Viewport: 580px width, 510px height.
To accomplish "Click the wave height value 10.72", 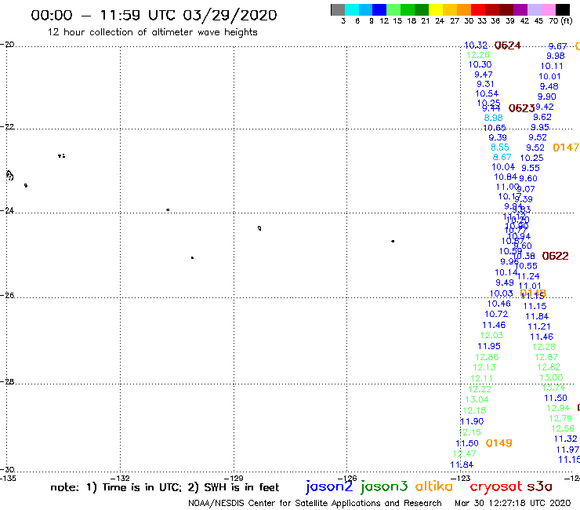I will (x=496, y=314).
